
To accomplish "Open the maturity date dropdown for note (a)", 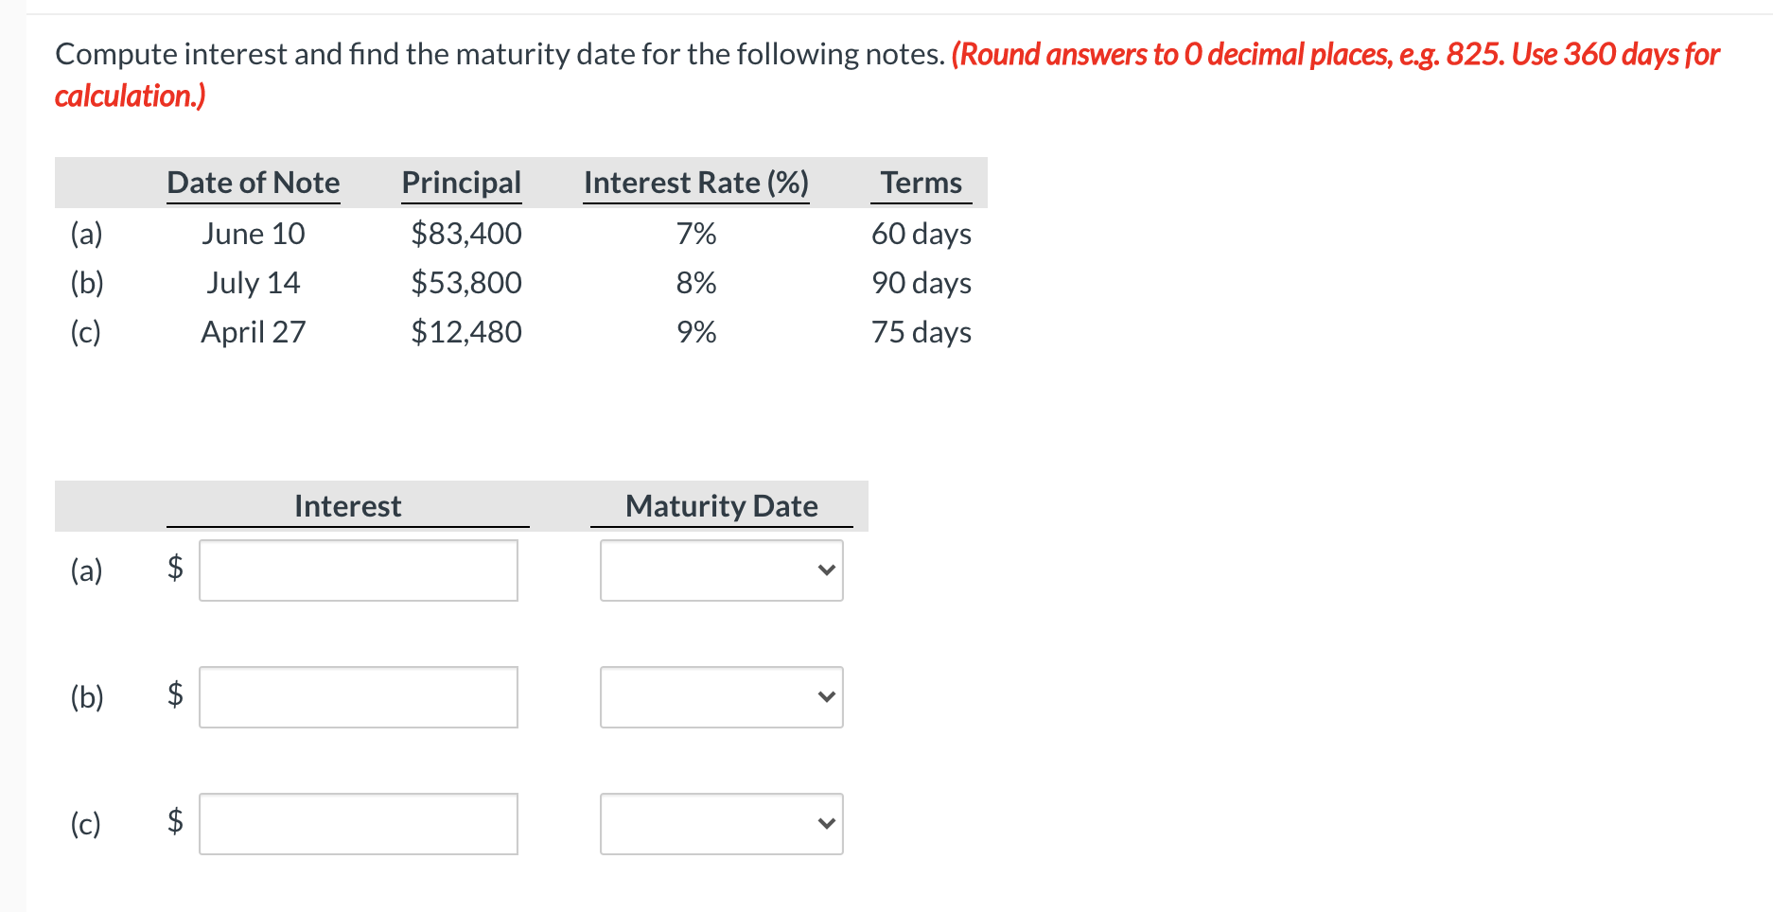I will (721, 570).
